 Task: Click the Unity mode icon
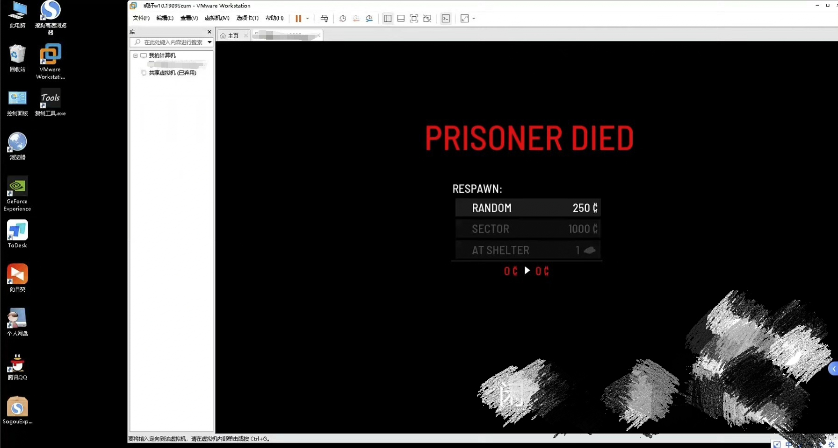427,19
